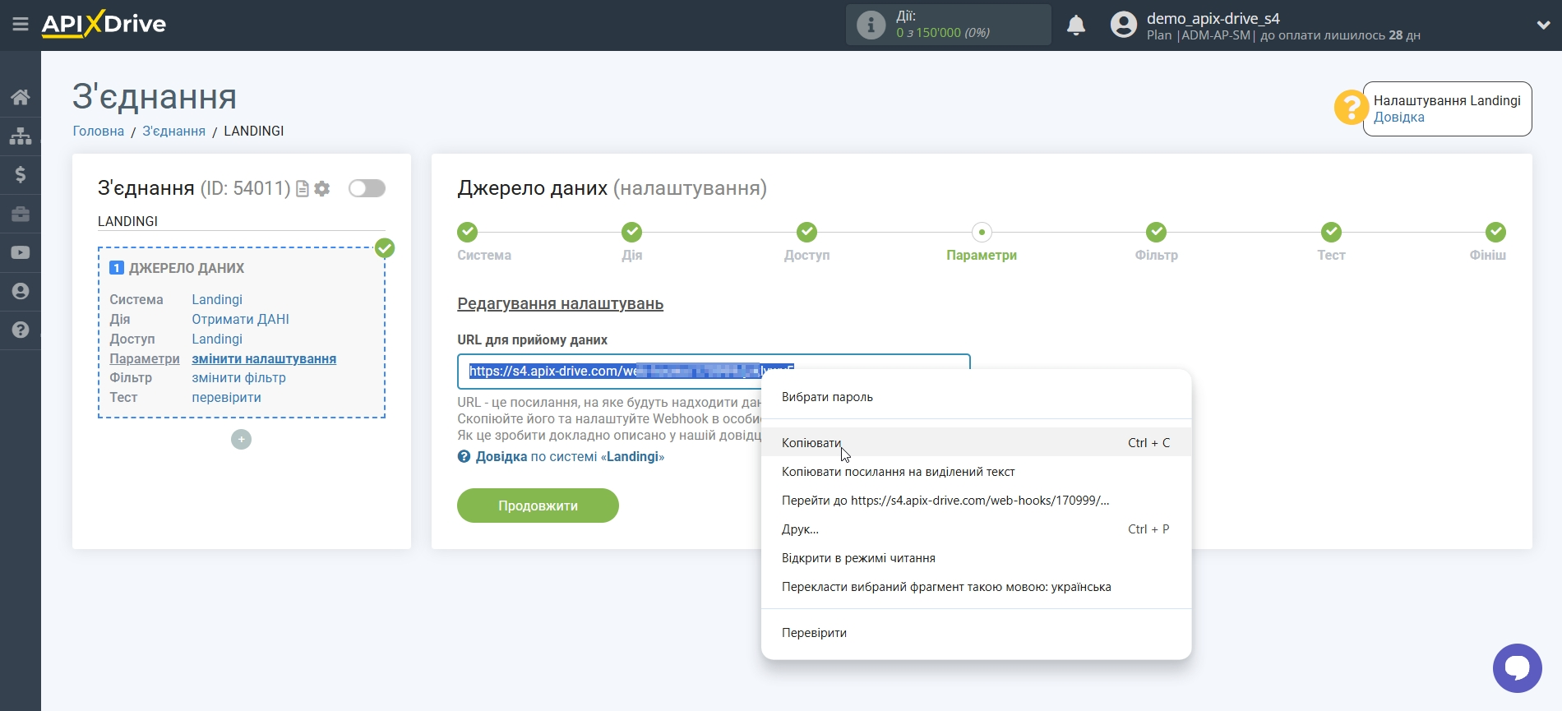
Task: Click the yellow help question mark icon
Action: tap(1351, 108)
